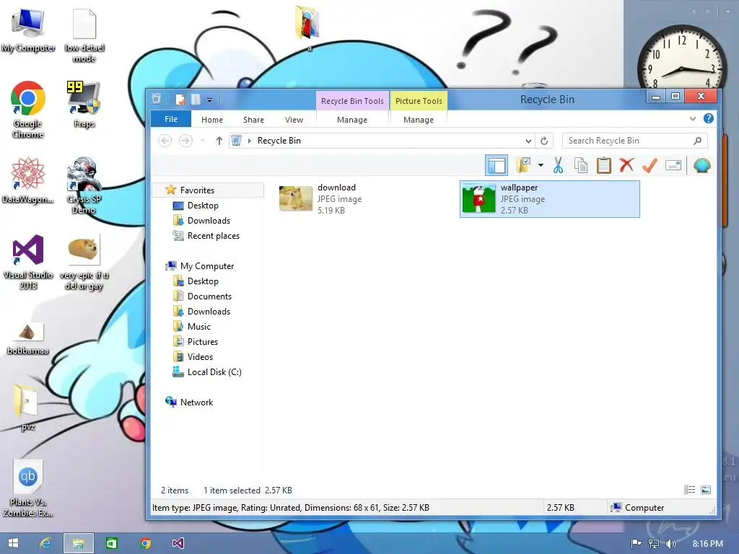Open Documents under My Computer
739x554 pixels.
coord(209,296)
